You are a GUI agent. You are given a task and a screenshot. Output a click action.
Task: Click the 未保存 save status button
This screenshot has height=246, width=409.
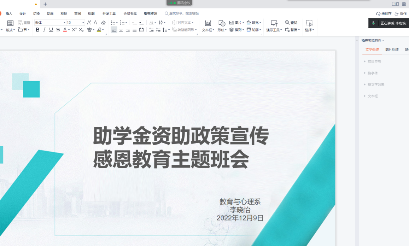pyautogui.click(x=384, y=13)
